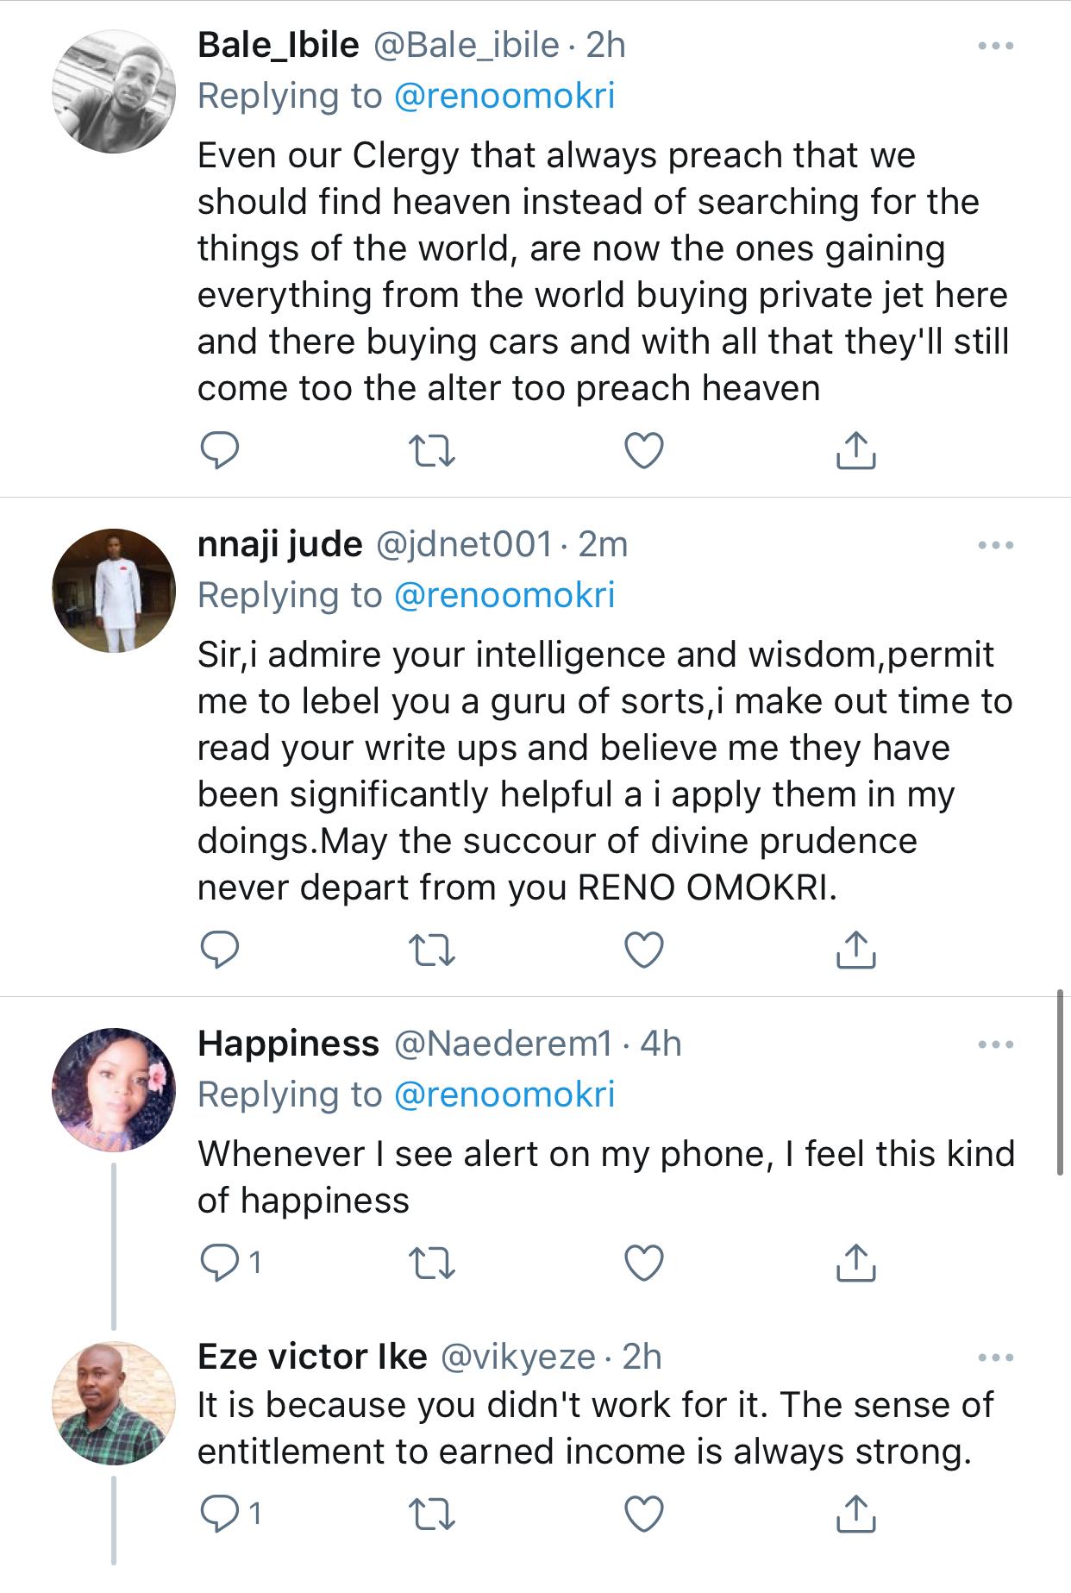Like nnaji jude's tweet
Screen dimensions: 1071x1593
pyautogui.click(x=643, y=950)
